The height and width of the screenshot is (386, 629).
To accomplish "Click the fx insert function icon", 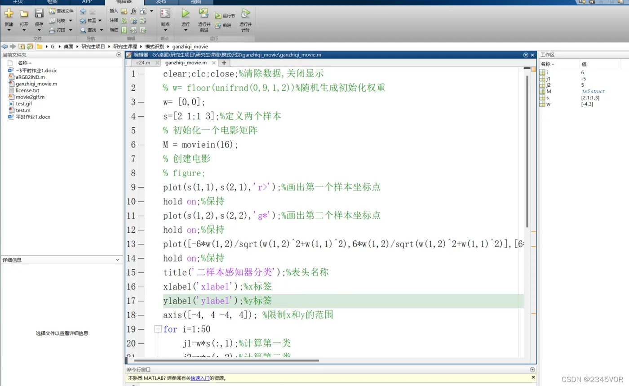I will click(x=133, y=11).
